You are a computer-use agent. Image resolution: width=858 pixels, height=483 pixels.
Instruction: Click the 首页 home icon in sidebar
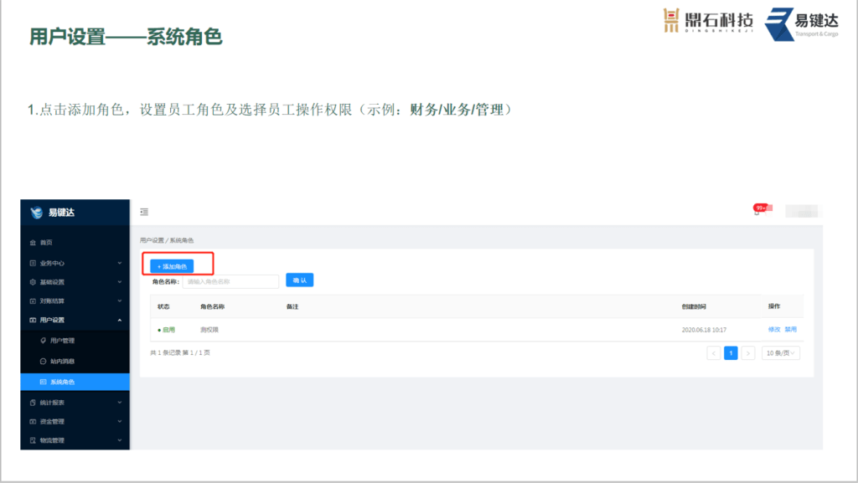click(33, 243)
